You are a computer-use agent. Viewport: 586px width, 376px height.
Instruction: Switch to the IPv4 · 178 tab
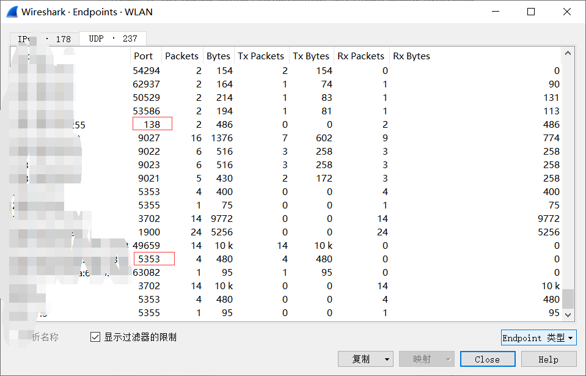44,39
